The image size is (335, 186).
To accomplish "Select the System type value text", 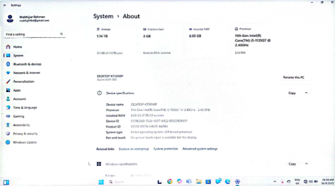I will tap(161, 132).
